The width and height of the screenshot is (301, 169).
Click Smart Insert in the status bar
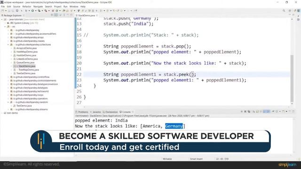pos(196,159)
